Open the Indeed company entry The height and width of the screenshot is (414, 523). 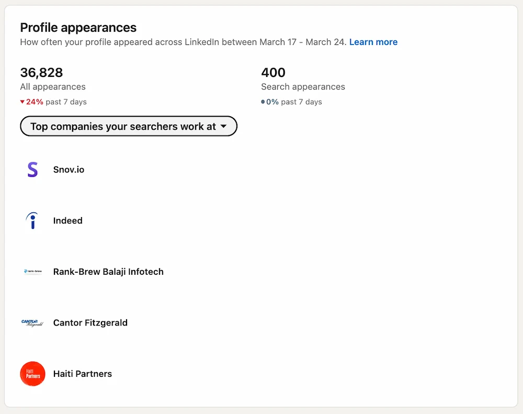tap(67, 220)
